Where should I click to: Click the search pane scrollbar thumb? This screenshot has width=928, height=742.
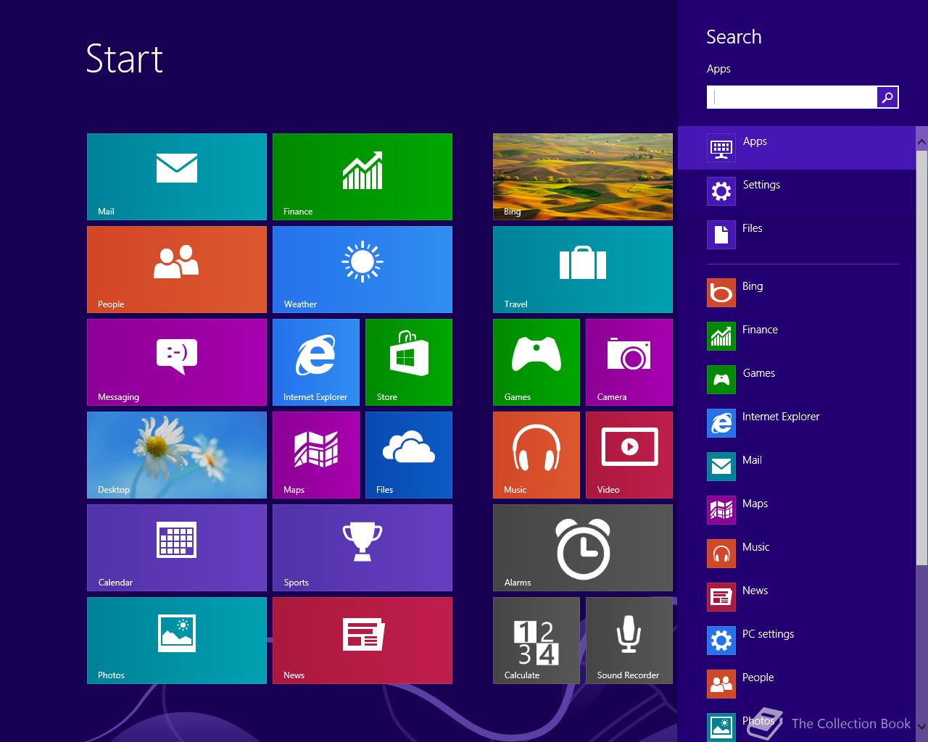921,358
